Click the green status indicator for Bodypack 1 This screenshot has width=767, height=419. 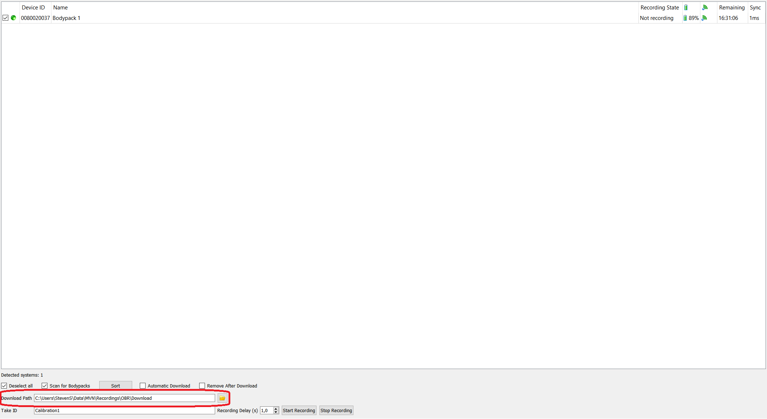coord(13,18)
